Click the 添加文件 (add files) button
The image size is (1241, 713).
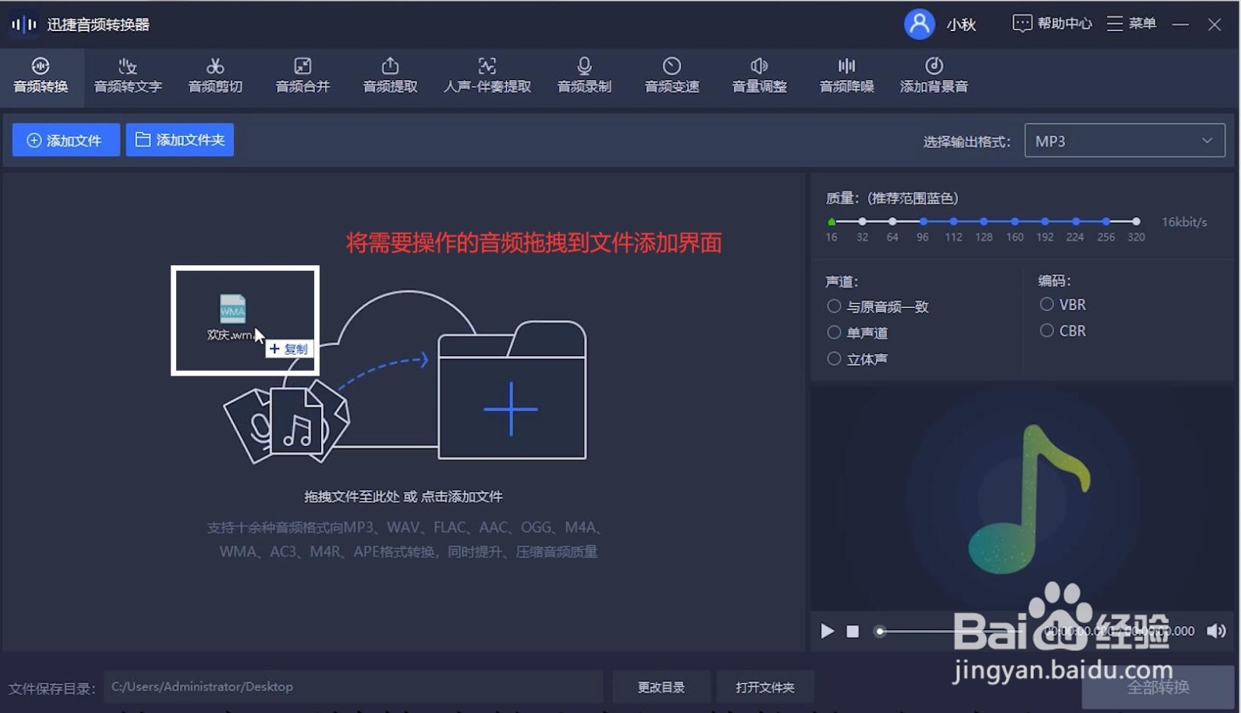click(x=66, y=140)
